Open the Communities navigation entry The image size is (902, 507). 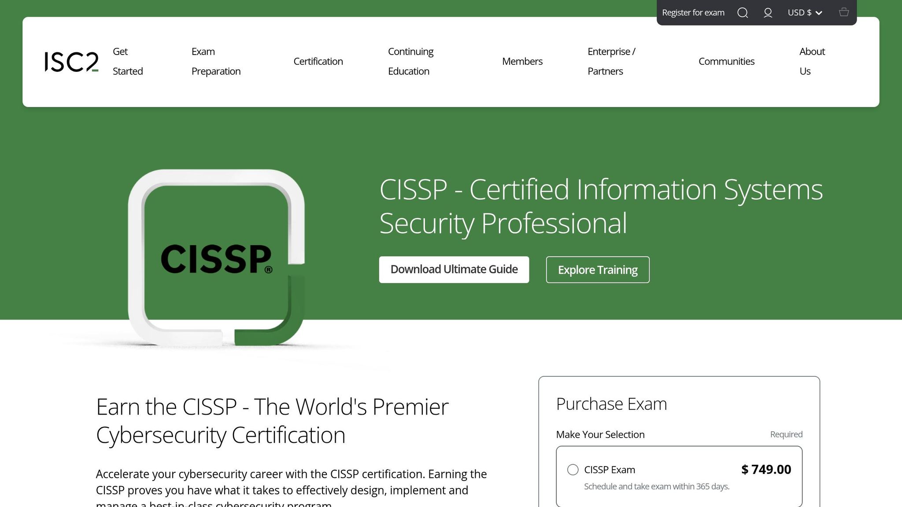[726, 61]
